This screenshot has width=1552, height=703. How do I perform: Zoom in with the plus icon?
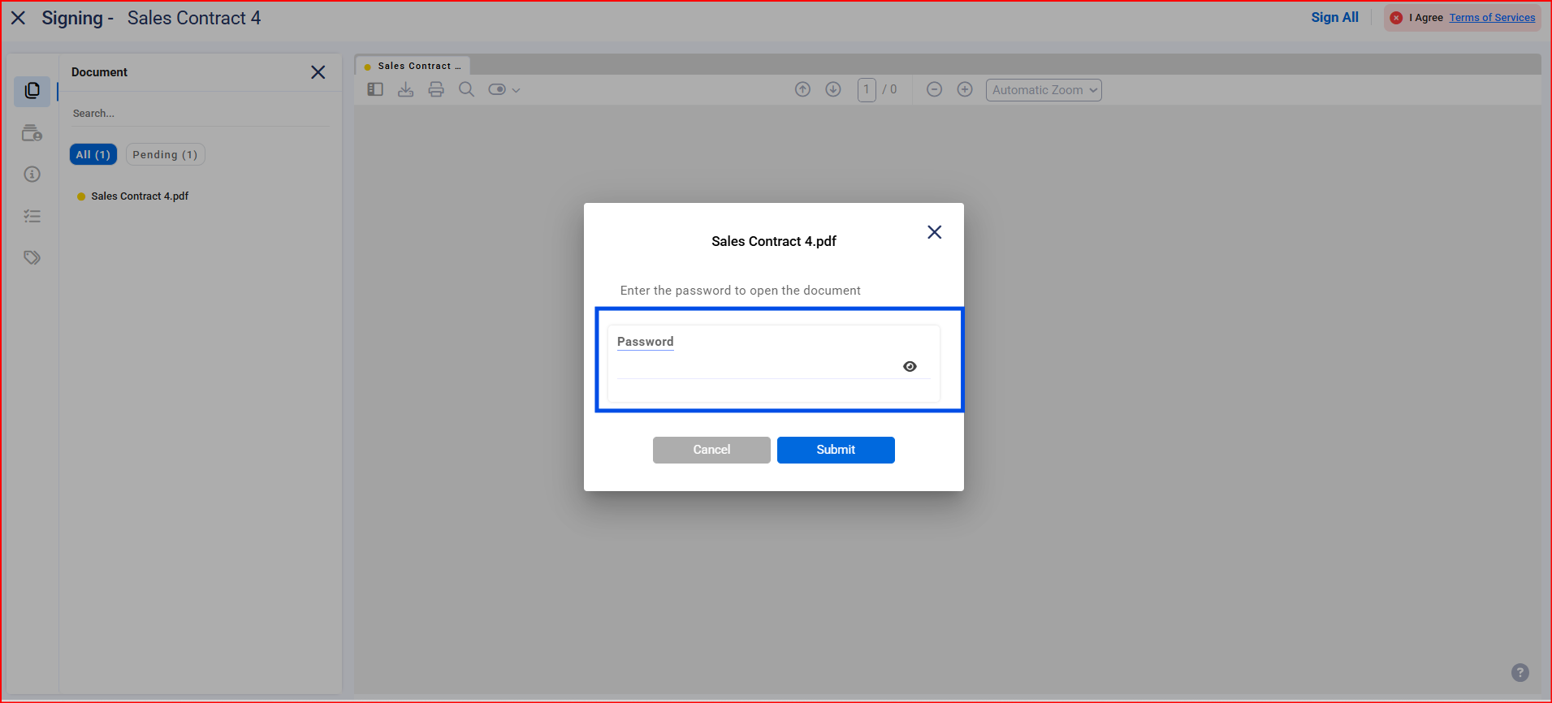(965, 89)
